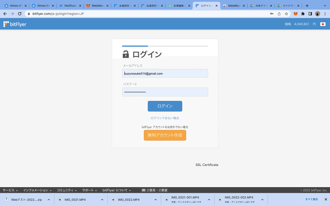Click the Webテスト zip file icon
The width and height of the screenshot is (330, 206).
pos(6,200)
